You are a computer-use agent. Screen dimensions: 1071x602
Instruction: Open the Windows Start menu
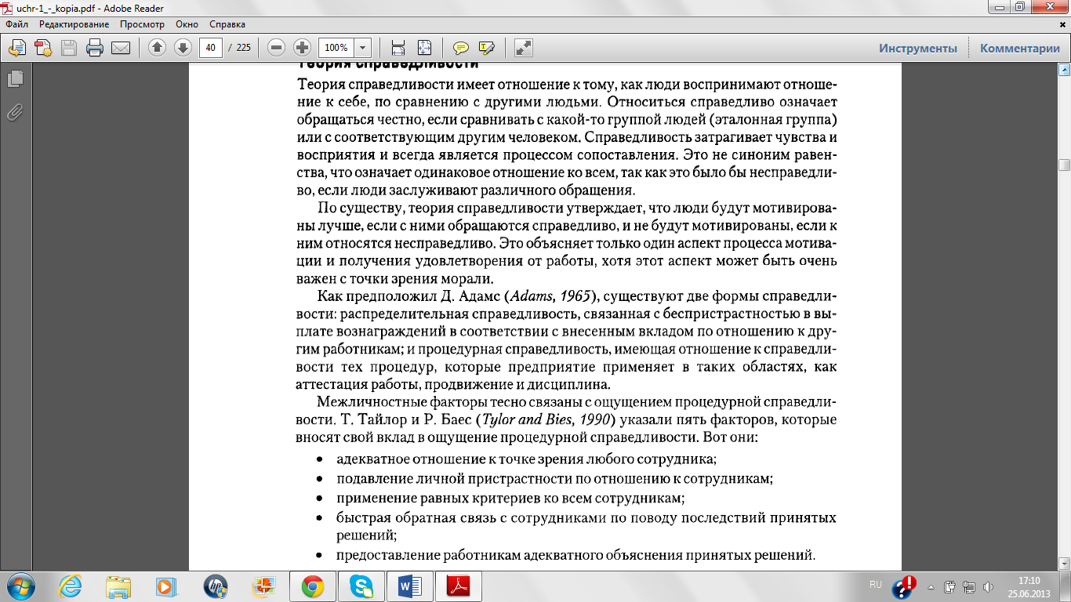tap(20, 586)
